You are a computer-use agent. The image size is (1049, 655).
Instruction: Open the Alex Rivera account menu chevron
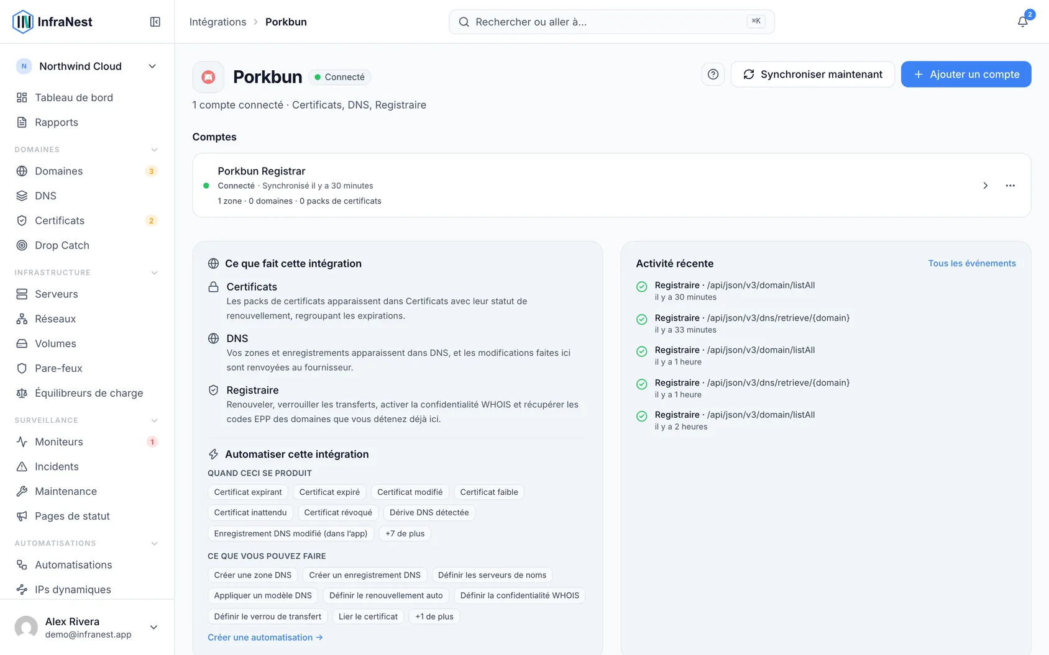[153, 627]
